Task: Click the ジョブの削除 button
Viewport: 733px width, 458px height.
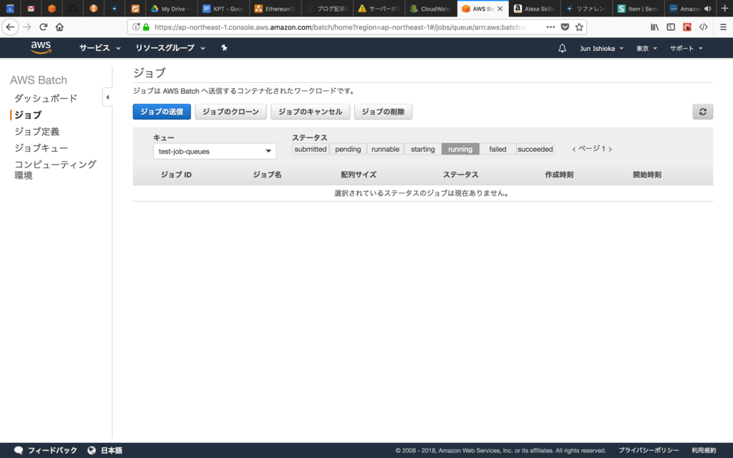Action: 383,112
